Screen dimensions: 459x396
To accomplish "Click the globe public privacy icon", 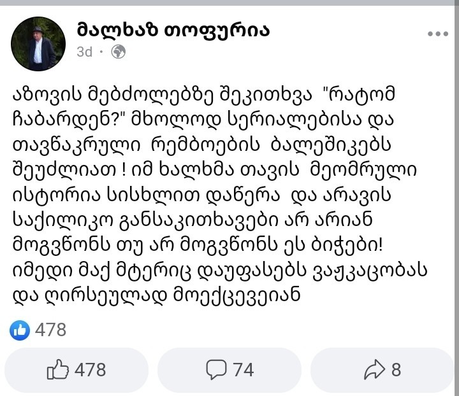I will pos(118,52).
